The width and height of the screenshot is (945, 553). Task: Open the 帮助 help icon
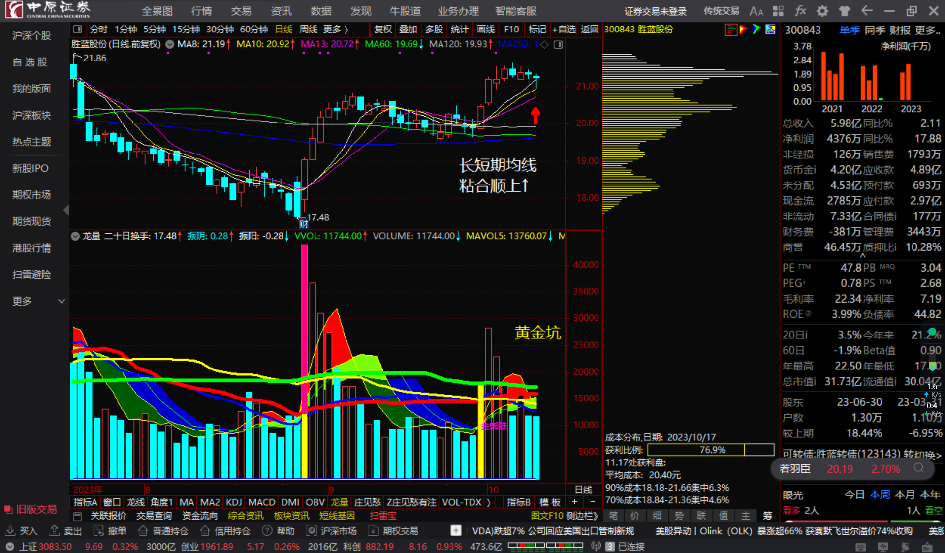pyautogui.click(x=267, y=531)
